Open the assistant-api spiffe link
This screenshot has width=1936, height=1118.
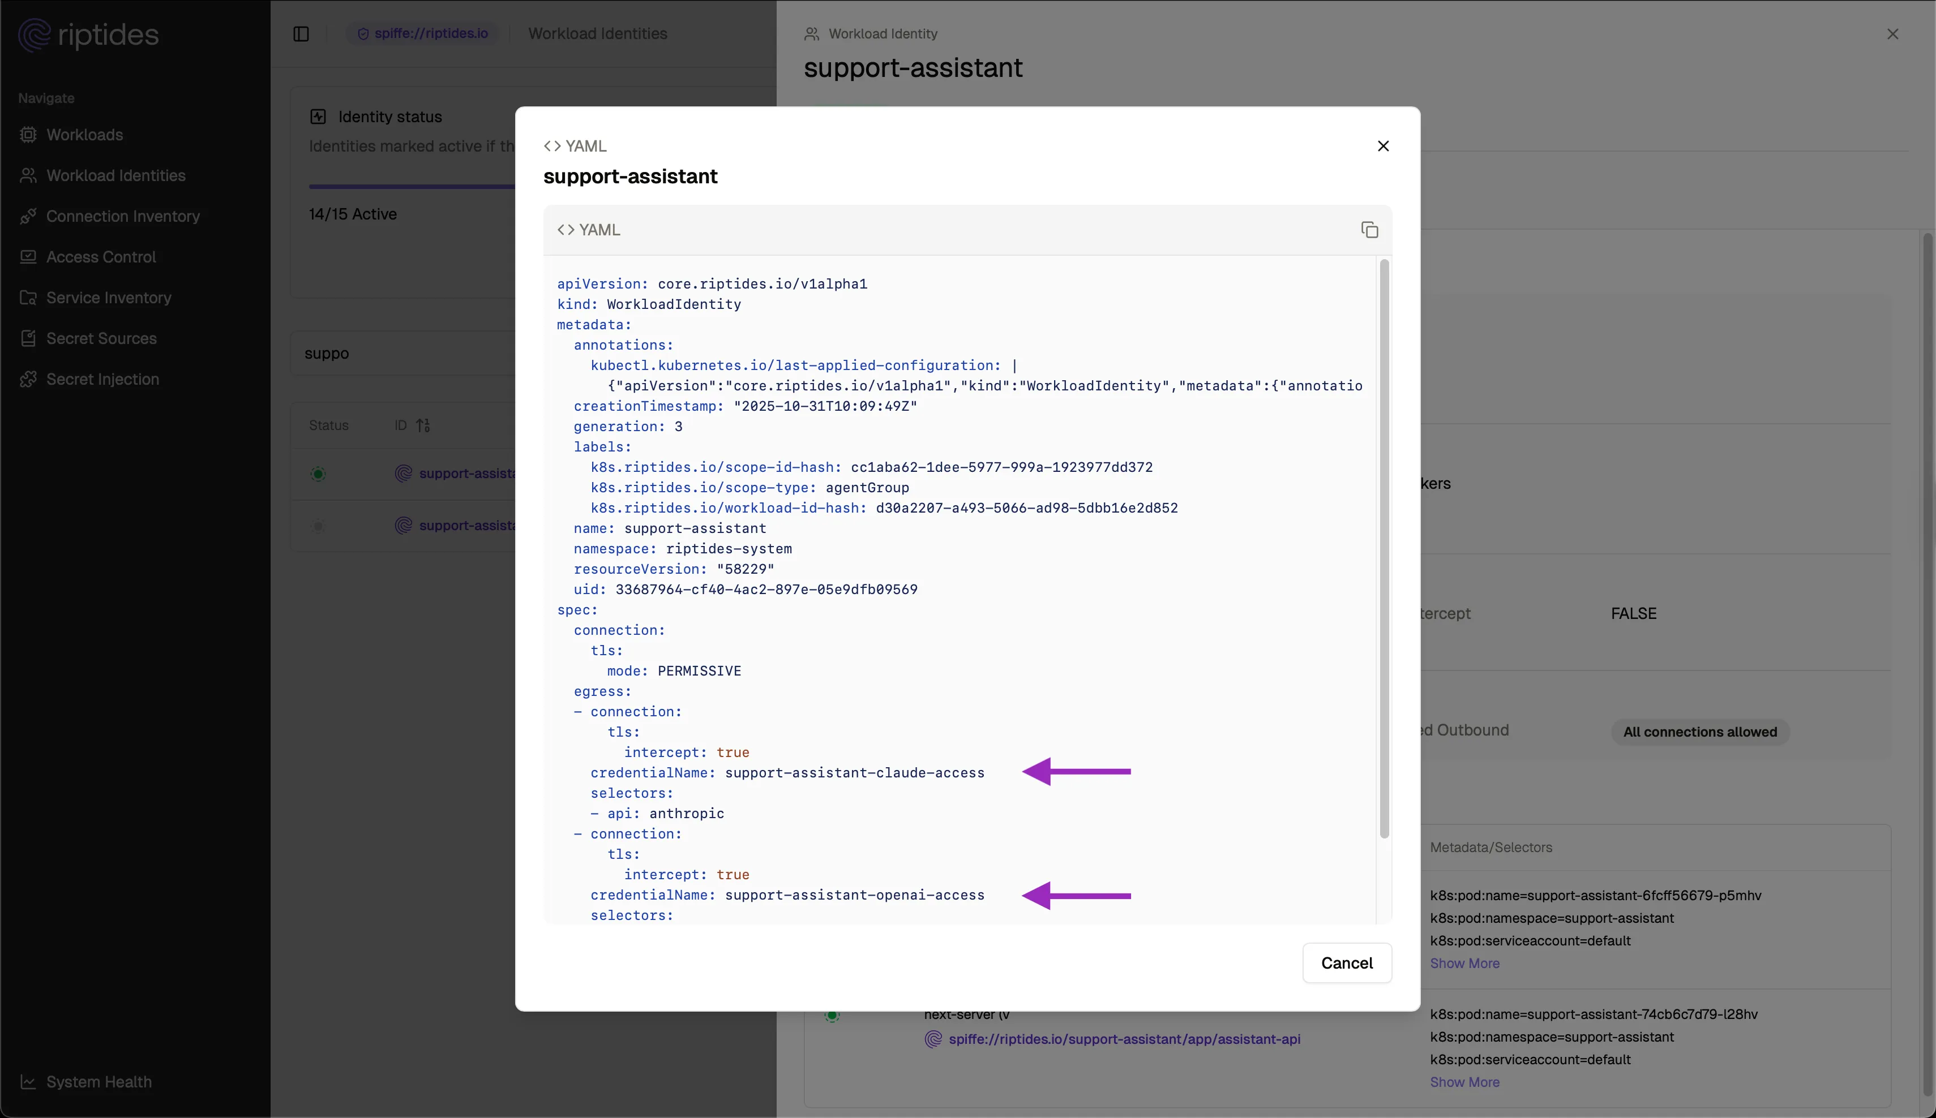tap(1124, 1039)
